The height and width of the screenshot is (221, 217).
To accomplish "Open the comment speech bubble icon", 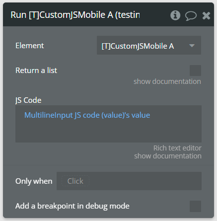I will point(191,16).
